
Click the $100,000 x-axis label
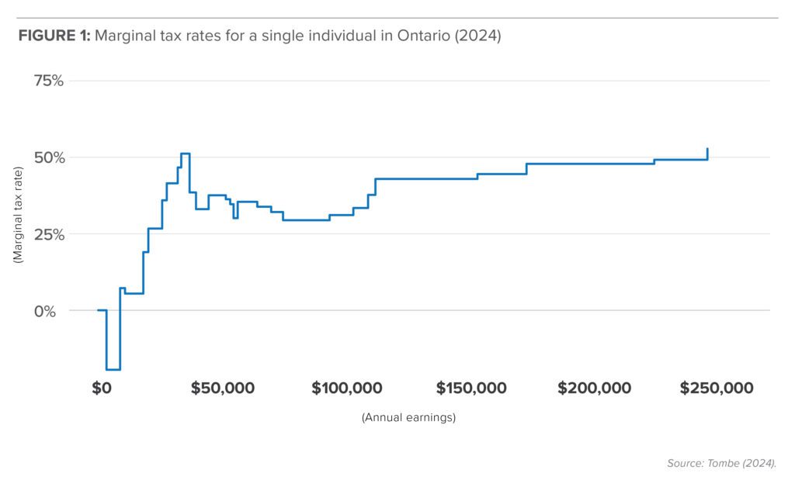[x=347, y=388]
